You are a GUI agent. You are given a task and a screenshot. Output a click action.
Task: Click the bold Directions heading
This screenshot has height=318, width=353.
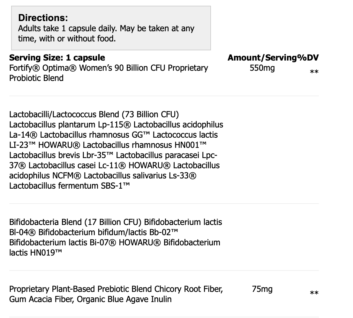point(43,18)
